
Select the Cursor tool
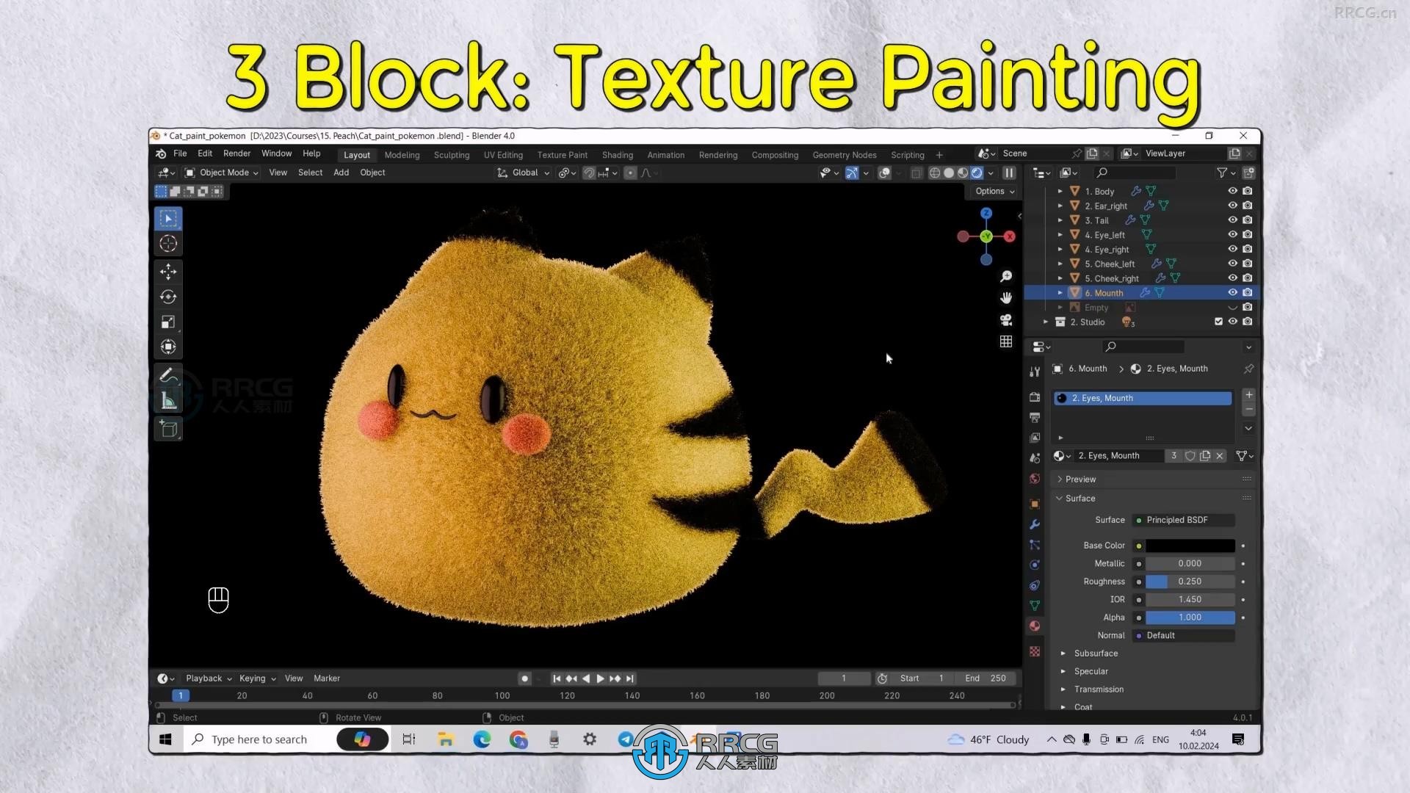(x=168, y=244)
